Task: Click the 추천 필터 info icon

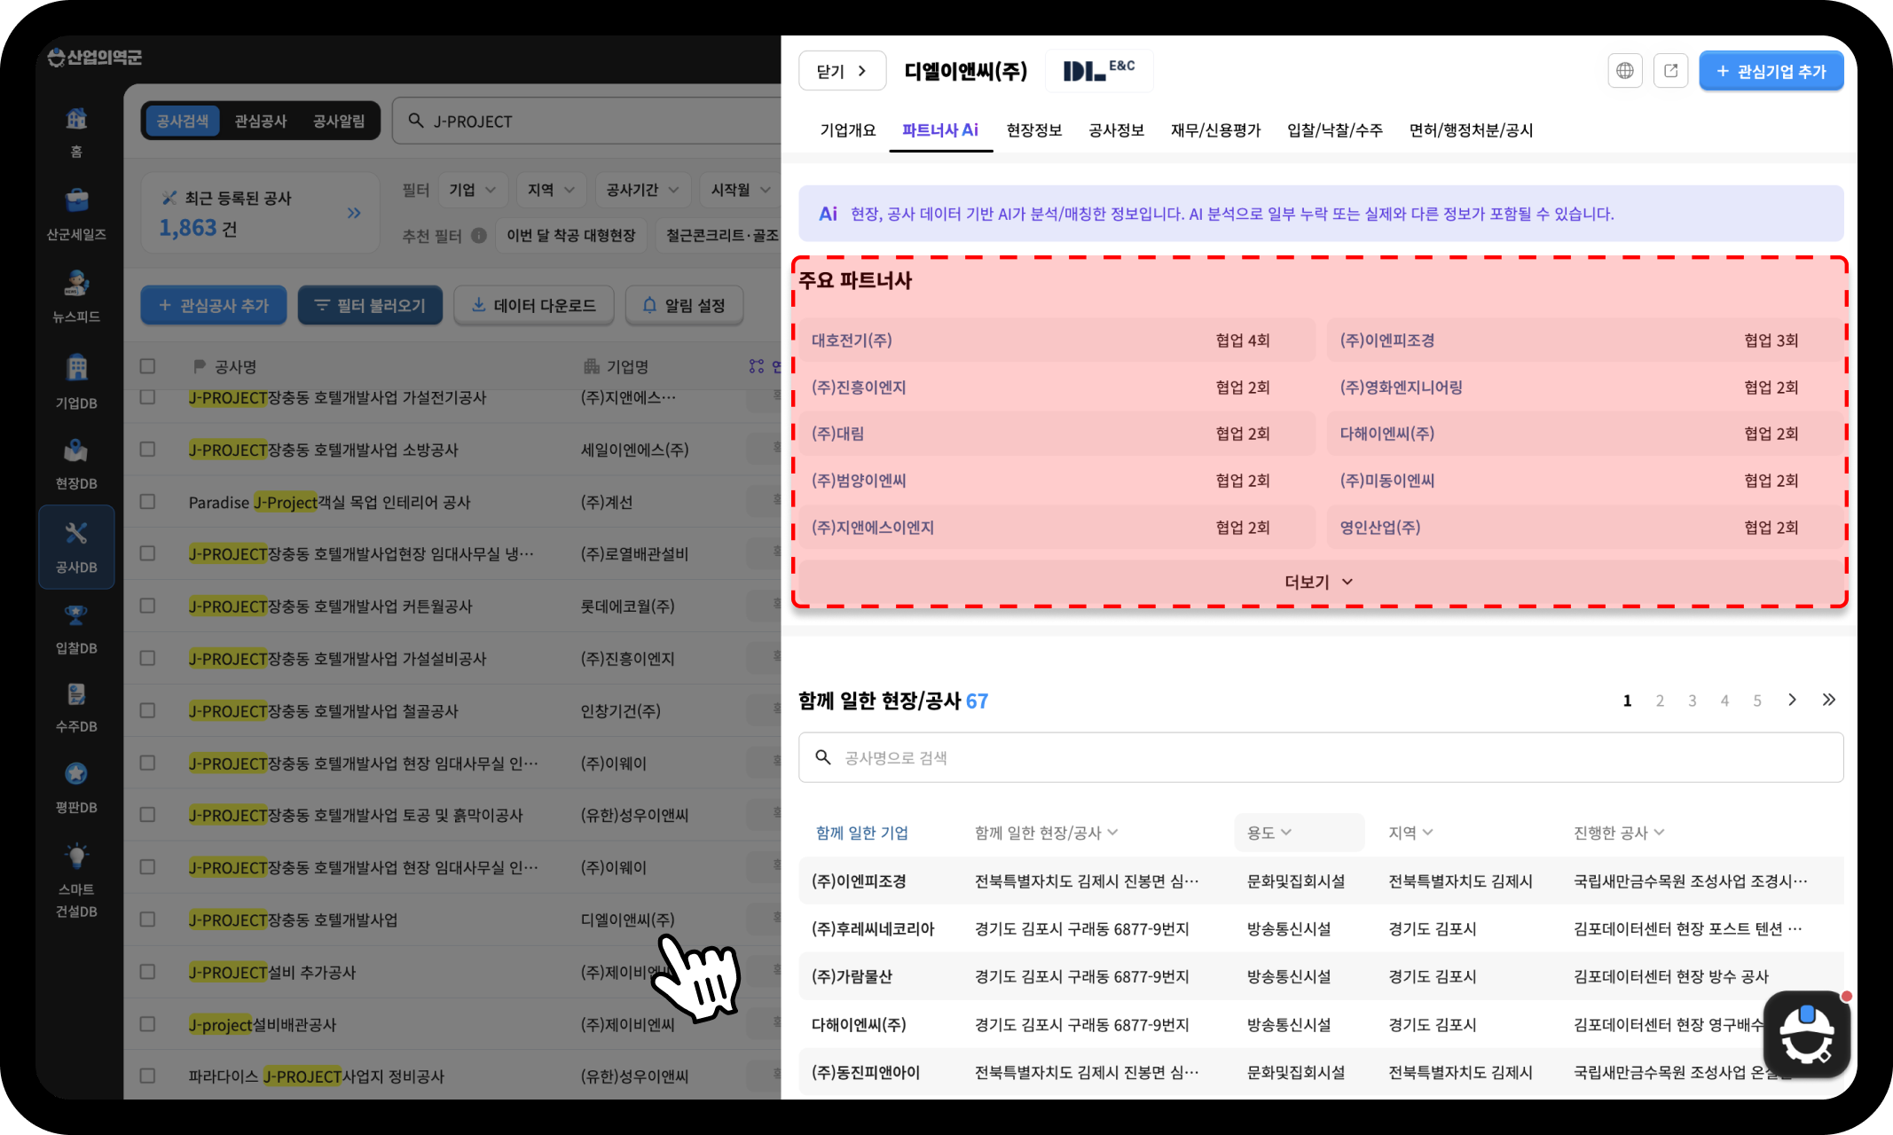Action: click(479, 236)
